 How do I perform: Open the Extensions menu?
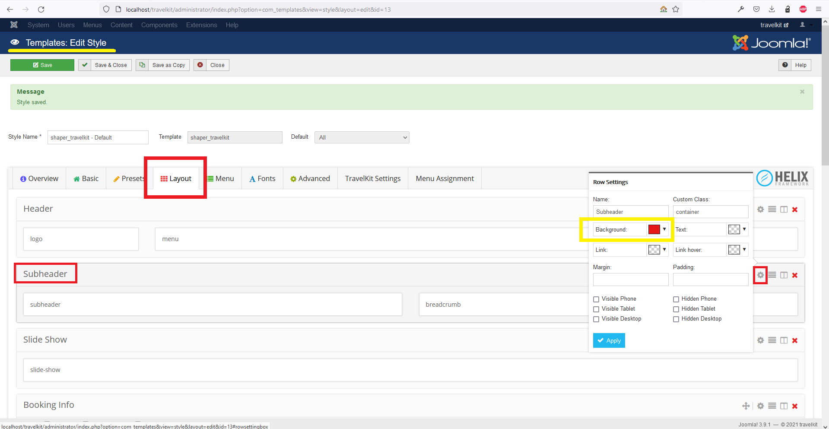tap(201, 25)
